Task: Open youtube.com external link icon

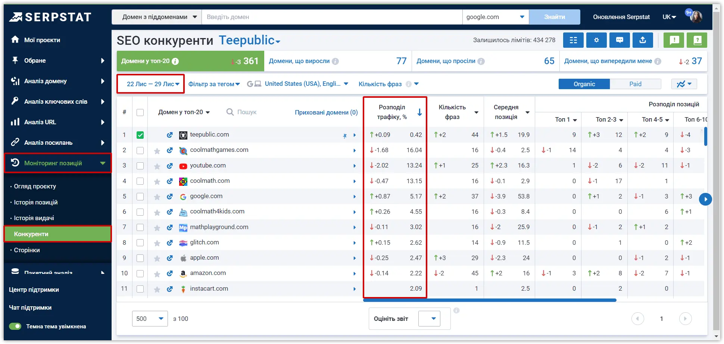Action: click(x=170, y=166)
